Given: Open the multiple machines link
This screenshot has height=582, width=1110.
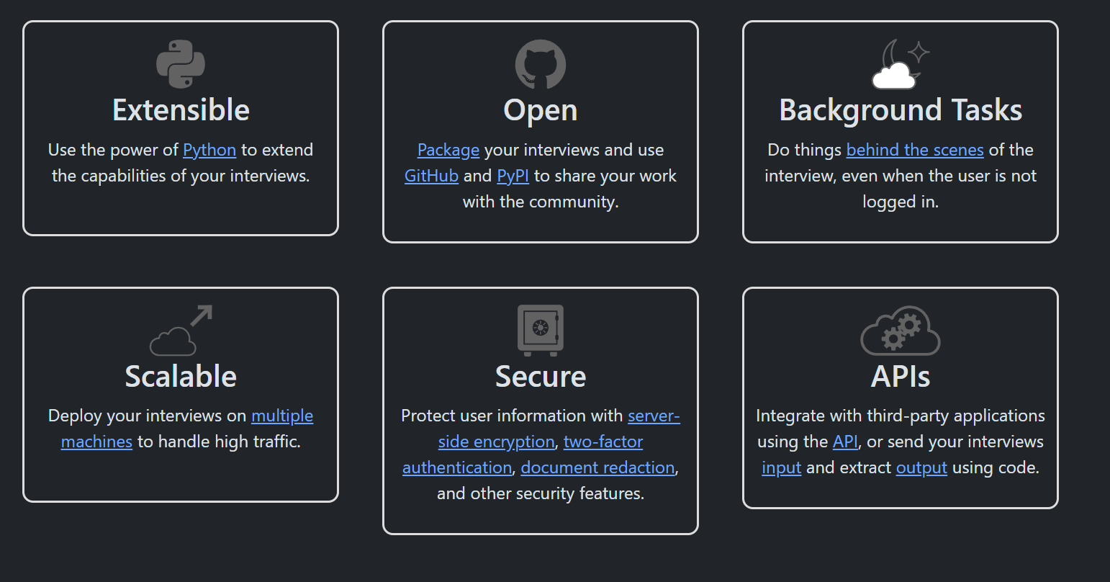Looking at the screenshot, I should pos(281,416).
